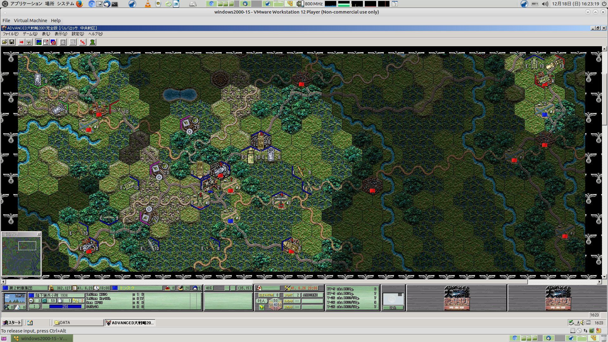The width and height of the screenshot is (608, 342).
Task: Open the ファイル(F) menu
Action: click(10, 34)
